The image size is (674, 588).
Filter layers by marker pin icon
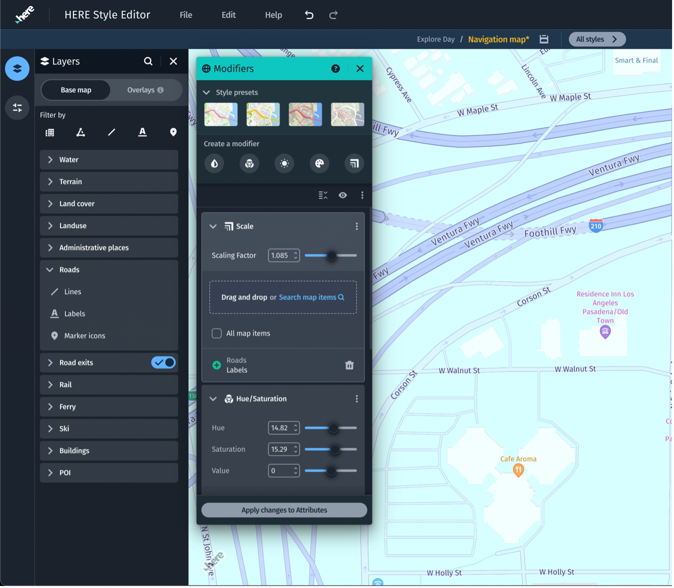[x=173, y=132]
